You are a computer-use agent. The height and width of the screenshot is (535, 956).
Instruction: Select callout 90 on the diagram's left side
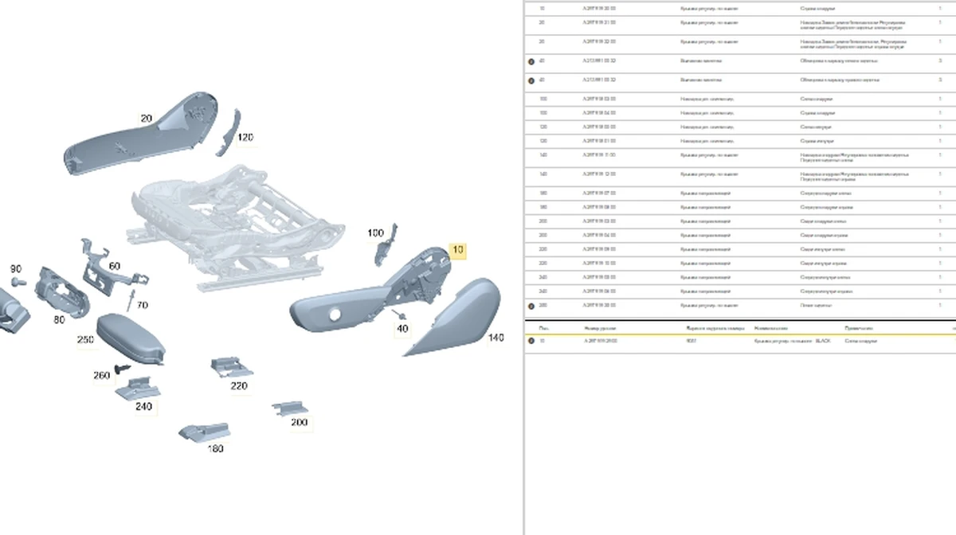[15, 269]
